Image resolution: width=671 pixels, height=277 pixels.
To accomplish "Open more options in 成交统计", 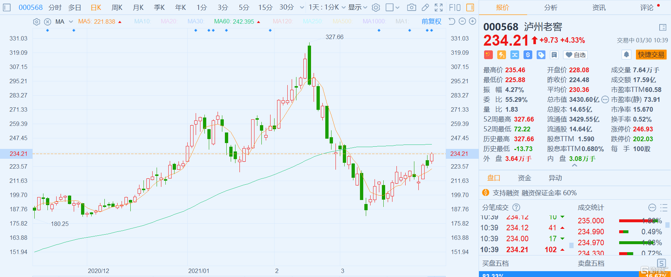I will [x=652, y=207].
